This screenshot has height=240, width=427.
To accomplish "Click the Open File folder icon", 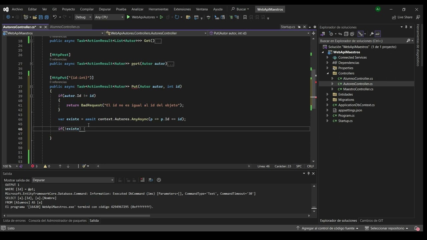I will click(35, 17).
